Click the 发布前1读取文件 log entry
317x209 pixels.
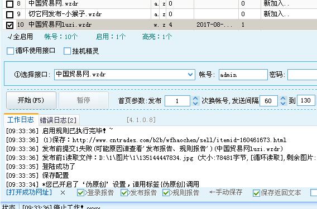click(161, 158)
